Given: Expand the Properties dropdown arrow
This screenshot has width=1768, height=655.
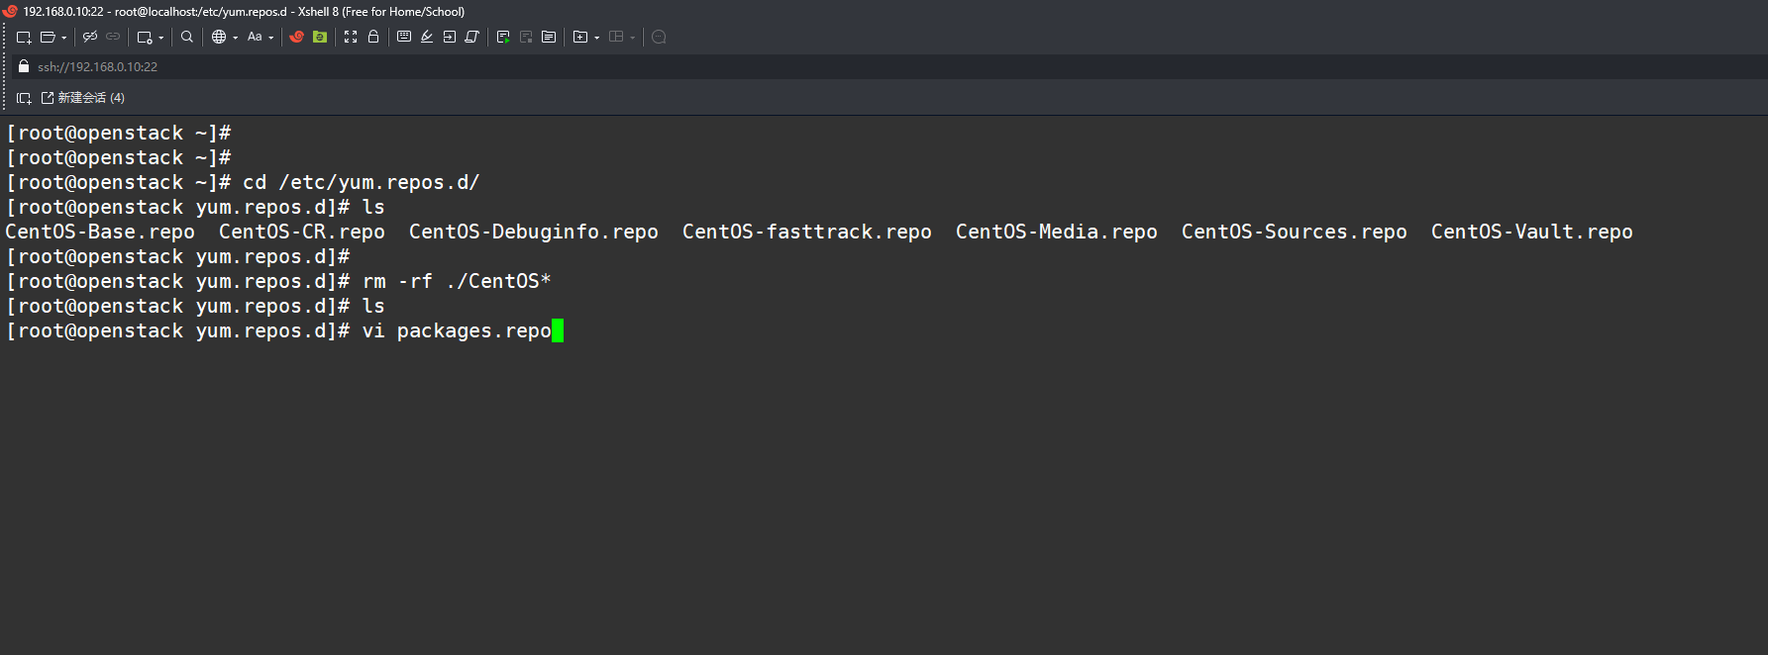Looking at the screenshot, I should (160, 38).
